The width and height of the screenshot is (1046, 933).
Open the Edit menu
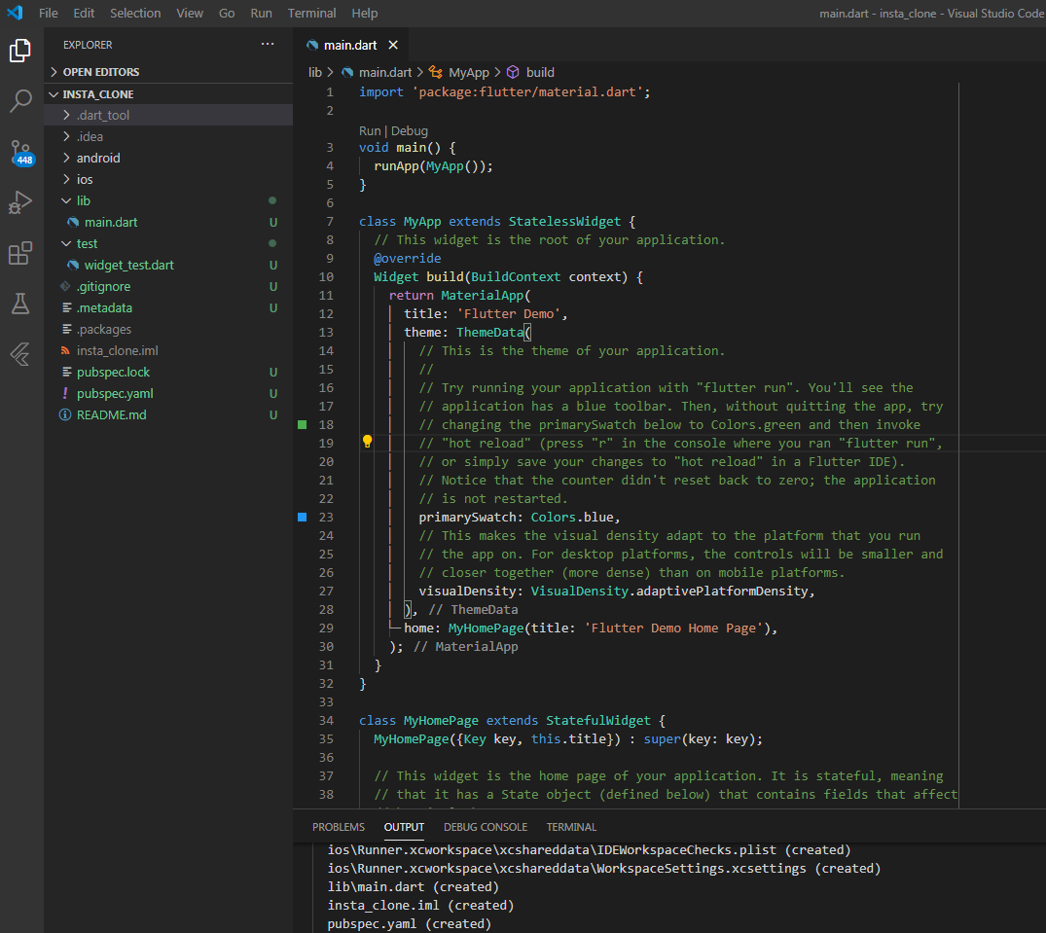[84, 13]
